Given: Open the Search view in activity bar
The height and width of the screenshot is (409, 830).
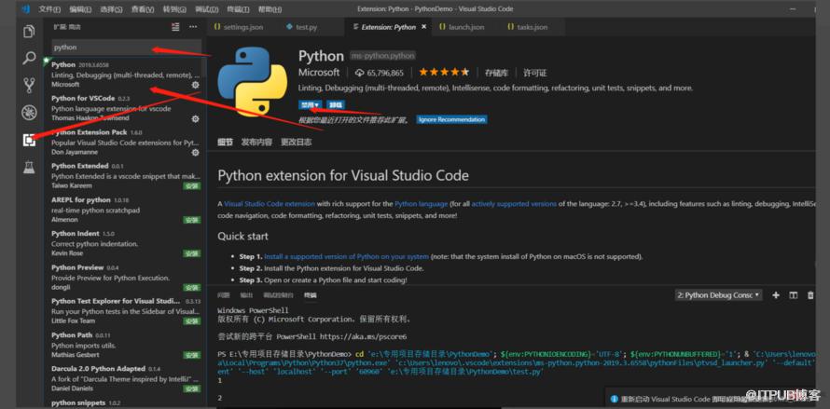Looking at the screenshot, I should (x=29, y=58).
